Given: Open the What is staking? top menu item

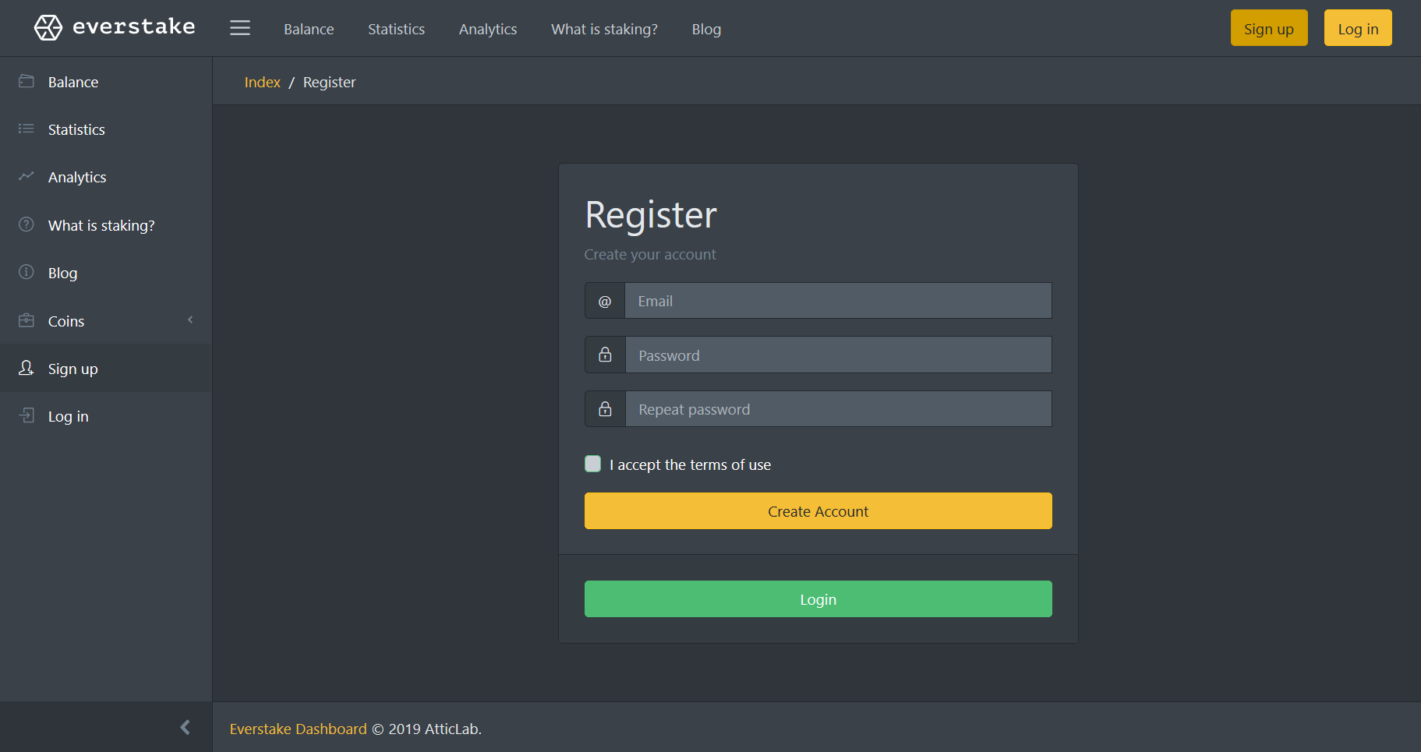Looking at the screenshot, I should click(604, 29).
